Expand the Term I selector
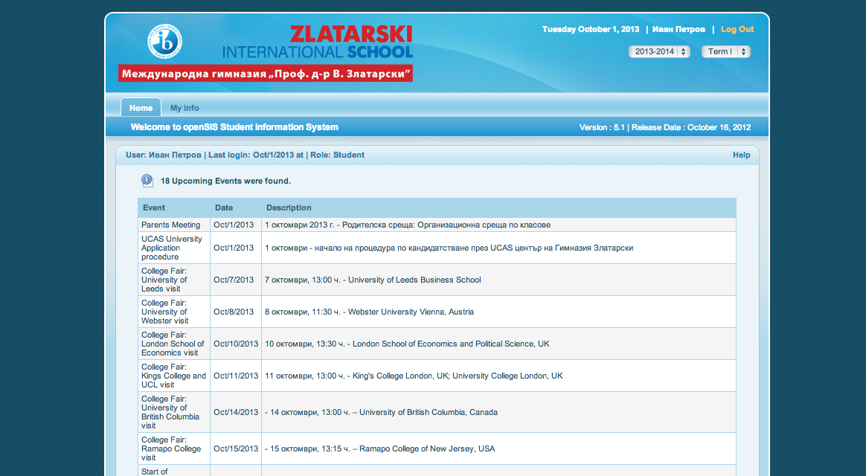This screenshot has width=866, height=476. pyautogui.click(x=725, y=51)
